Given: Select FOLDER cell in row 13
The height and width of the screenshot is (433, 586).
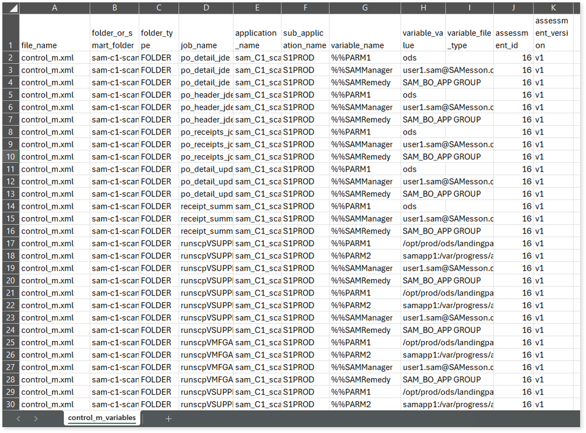Looking at the screenshot, I should (159, 194).
